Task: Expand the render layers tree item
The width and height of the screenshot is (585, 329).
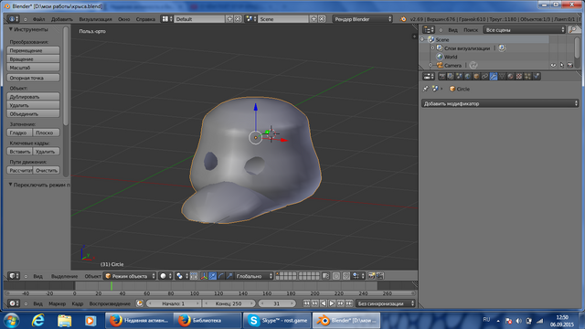Action: coord(432,48)
